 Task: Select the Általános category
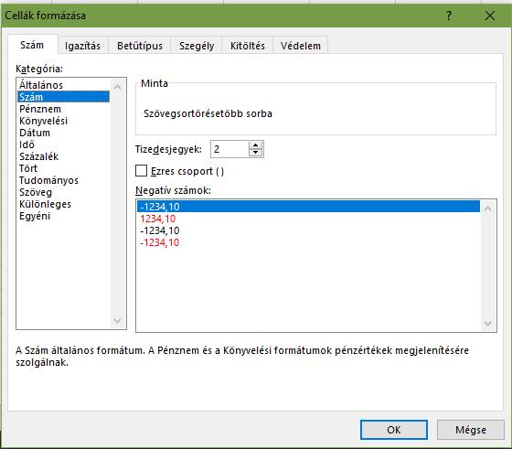(x=64, y=85)
